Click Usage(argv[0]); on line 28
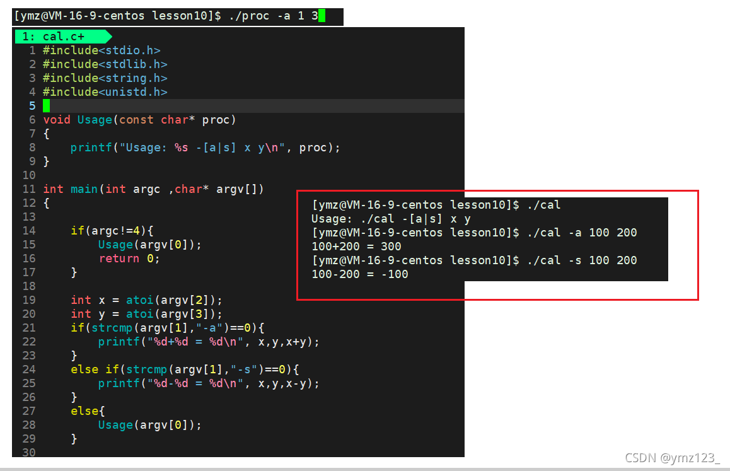The image size is (730, 471). [x=150, y=425]
